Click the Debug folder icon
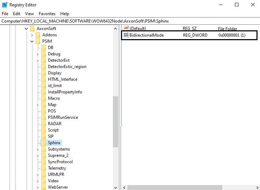 tap(44, 54)
